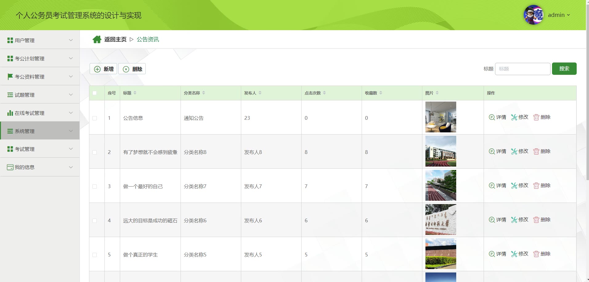589x282 pixels.
Task: Sort by 发布人 column sort arrows
Action: pos(260,93)
